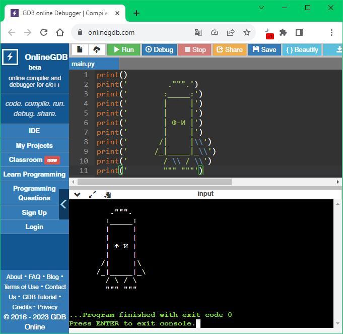Click the address bar showing onlinegdb.com
This screenshot has height=334, width=343.
[111, 32]
